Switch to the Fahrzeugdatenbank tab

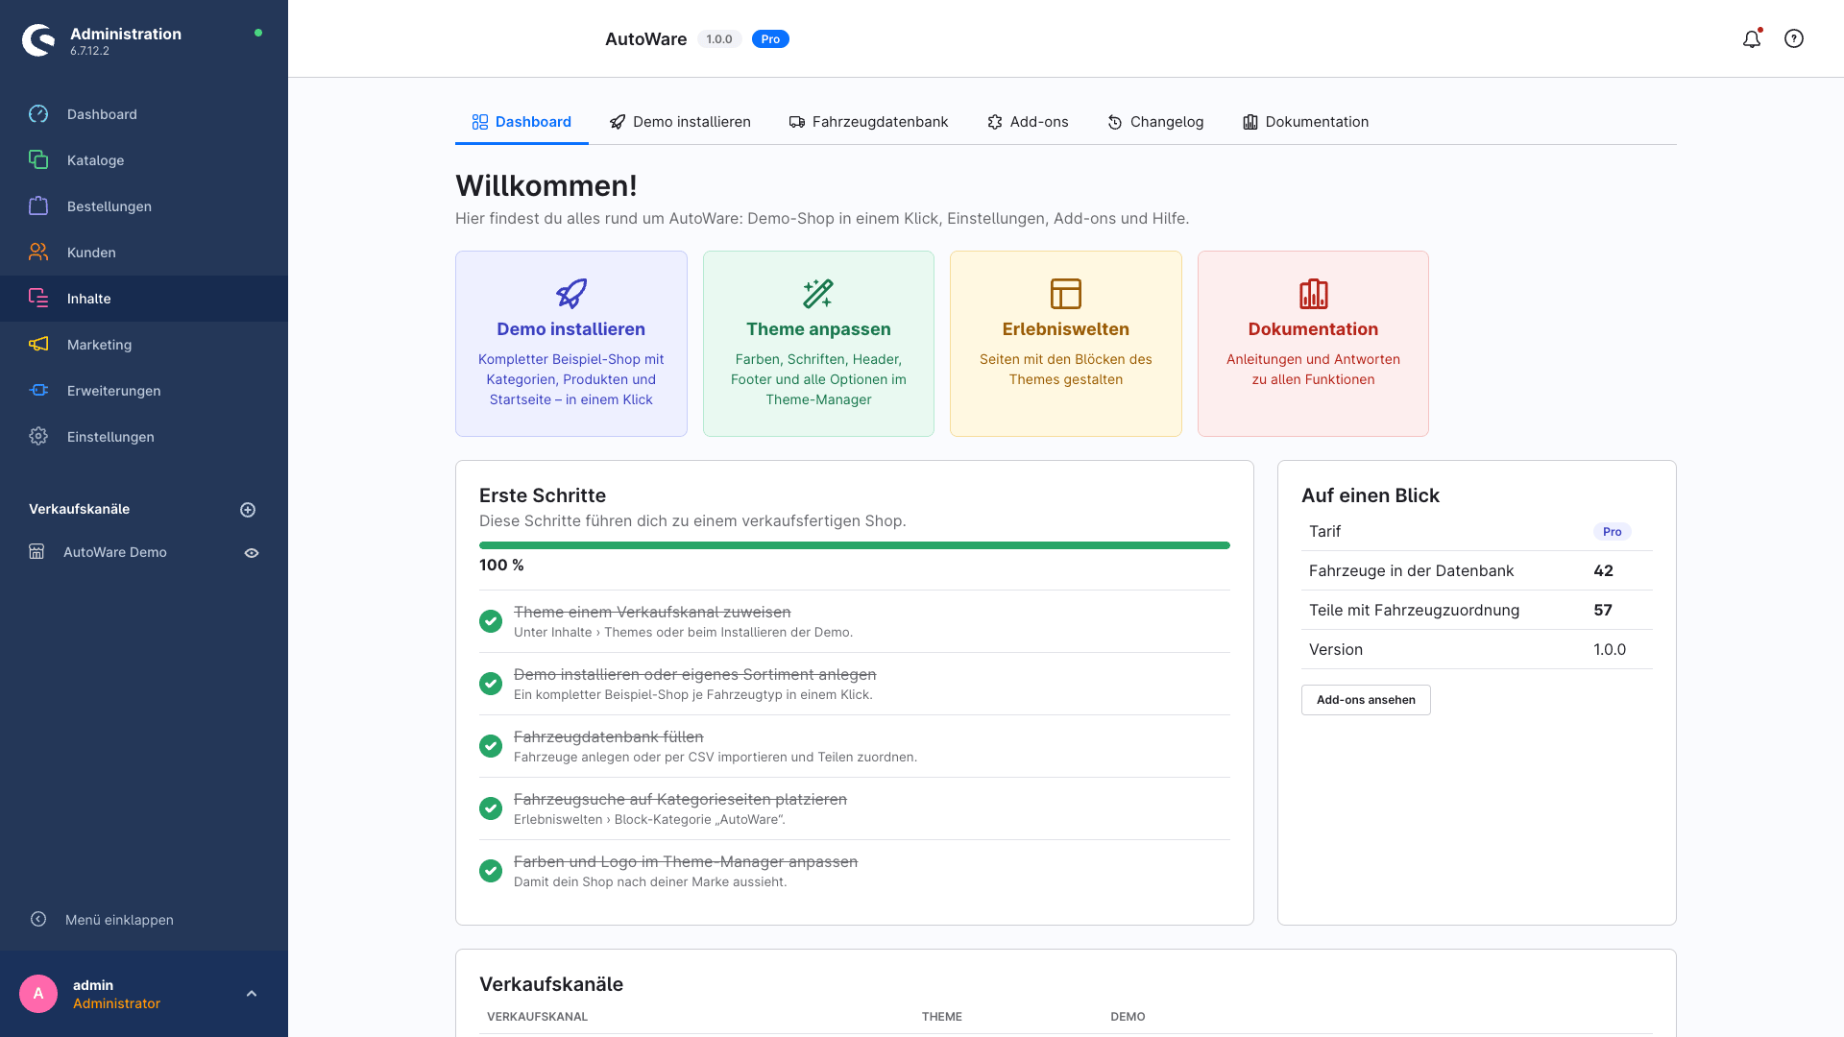click(x=868, y=122)
